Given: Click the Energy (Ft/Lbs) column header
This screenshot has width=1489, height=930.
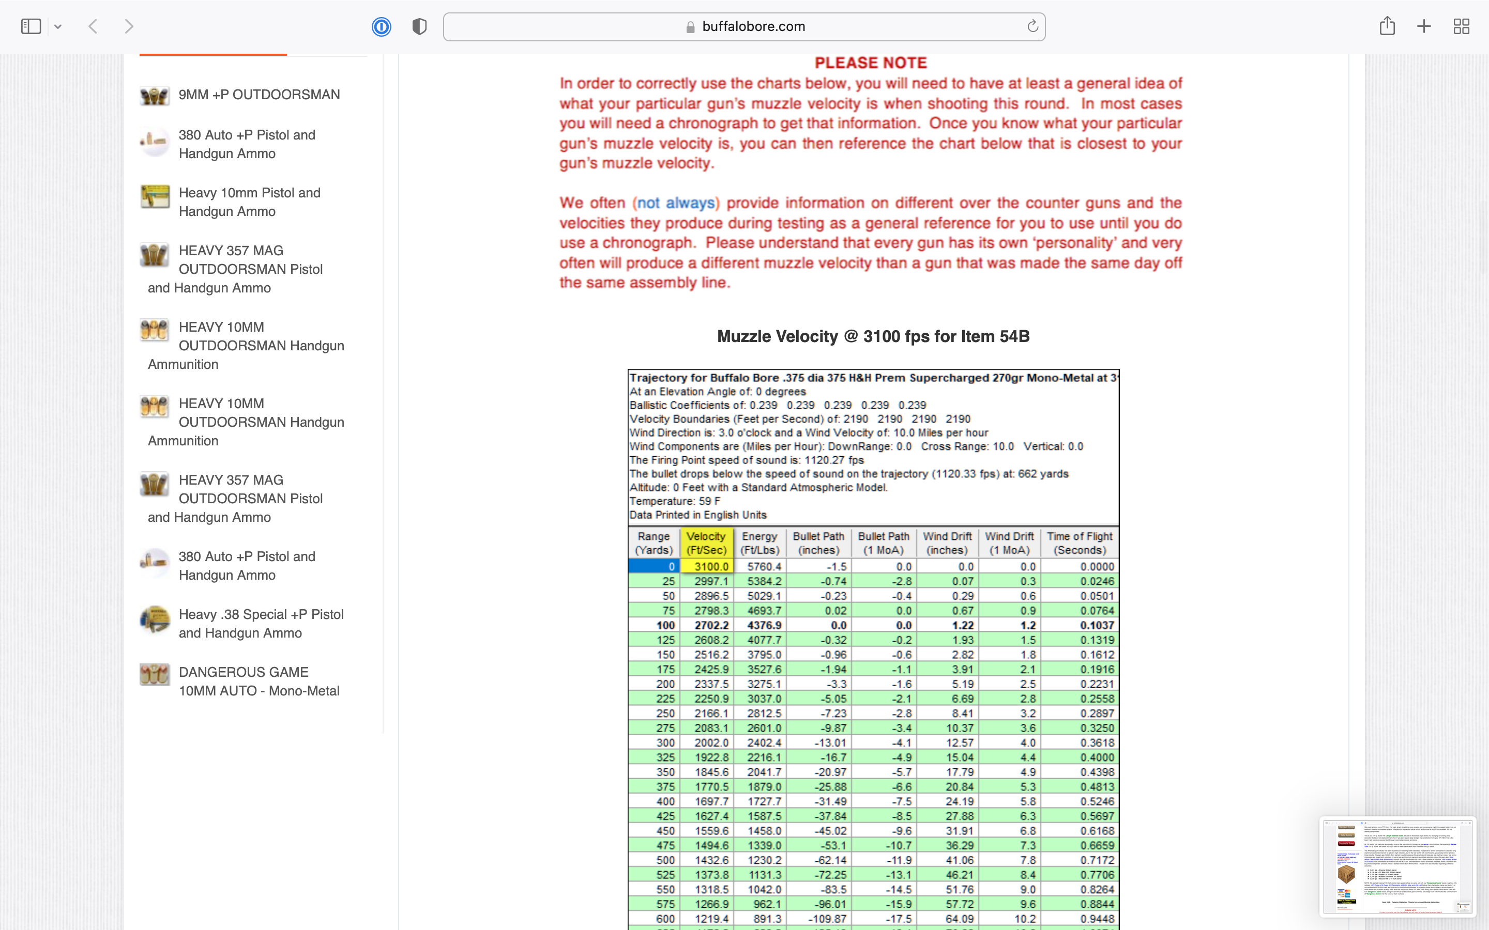Looking at the screenshot, I should click(x=760, y=543).
